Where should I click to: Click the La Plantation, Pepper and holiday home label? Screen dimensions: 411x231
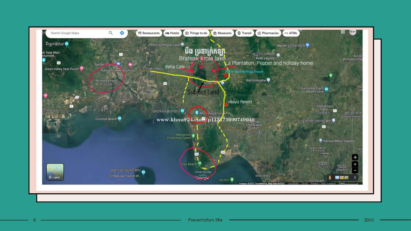pos(269,63)
